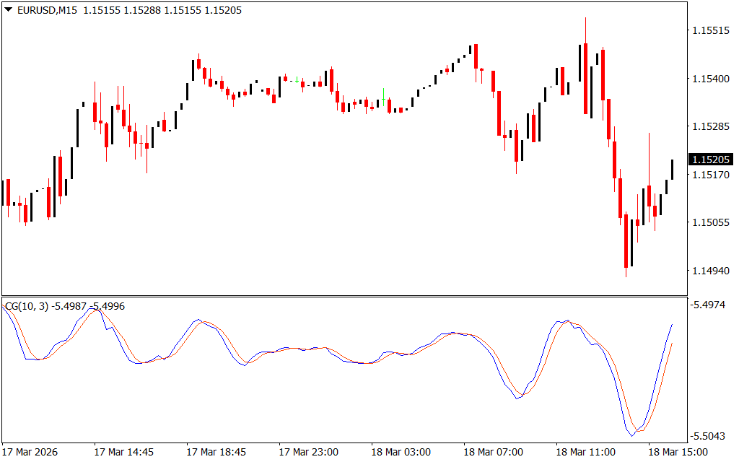Click the highlighted current price label 1.15205
739x462 pixels.
[x=712, y=160]
